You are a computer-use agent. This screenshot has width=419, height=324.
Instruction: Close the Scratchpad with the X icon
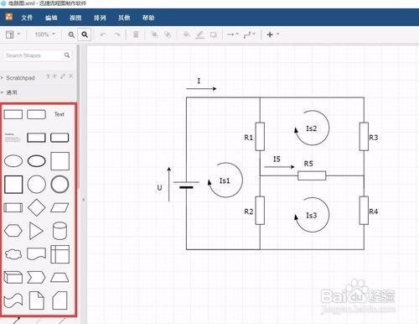pyautogui.click(x=71, y=76)
